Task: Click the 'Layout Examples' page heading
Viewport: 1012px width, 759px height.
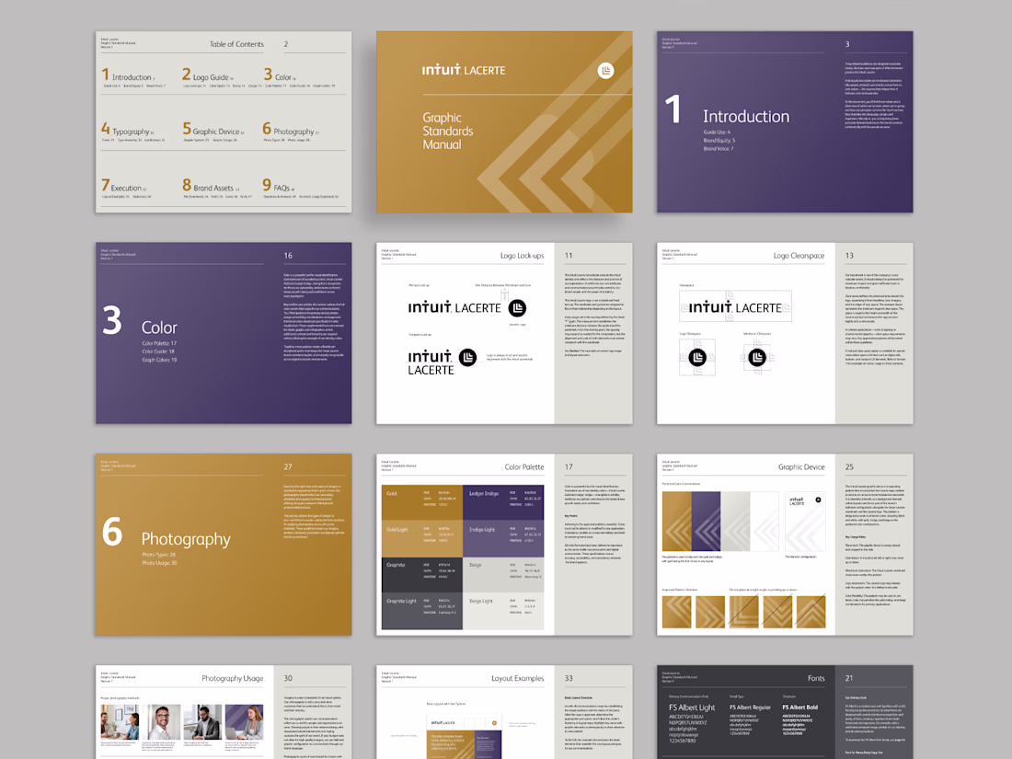Action: pos(518,678)
